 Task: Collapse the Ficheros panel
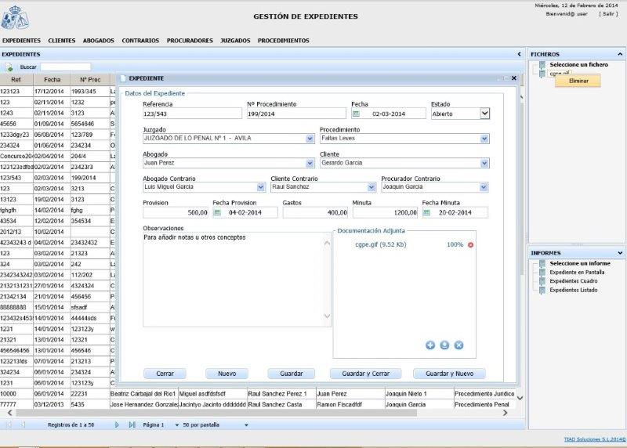pyautogui.click(x=621, y=54)
